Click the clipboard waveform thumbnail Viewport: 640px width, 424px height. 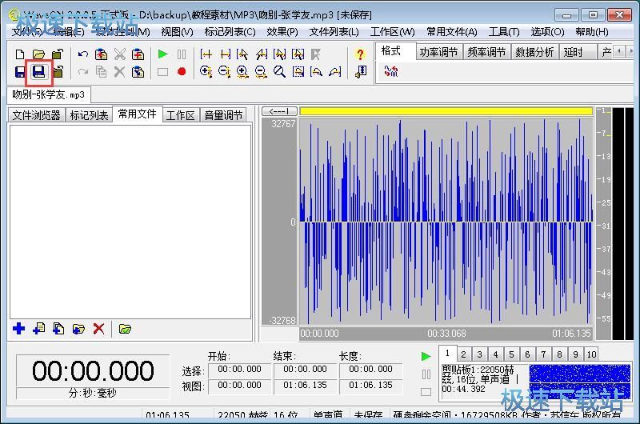pos(579,382)
